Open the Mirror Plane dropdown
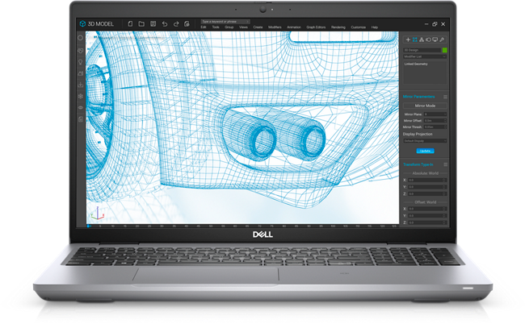This screenshot has width=525, height=324. coord(435,114)
